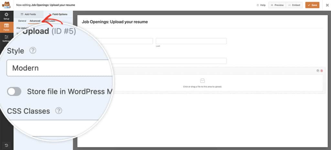Click the revisions history icon
The height and width of the screenshot is (150, 331).
coord(6,145)
